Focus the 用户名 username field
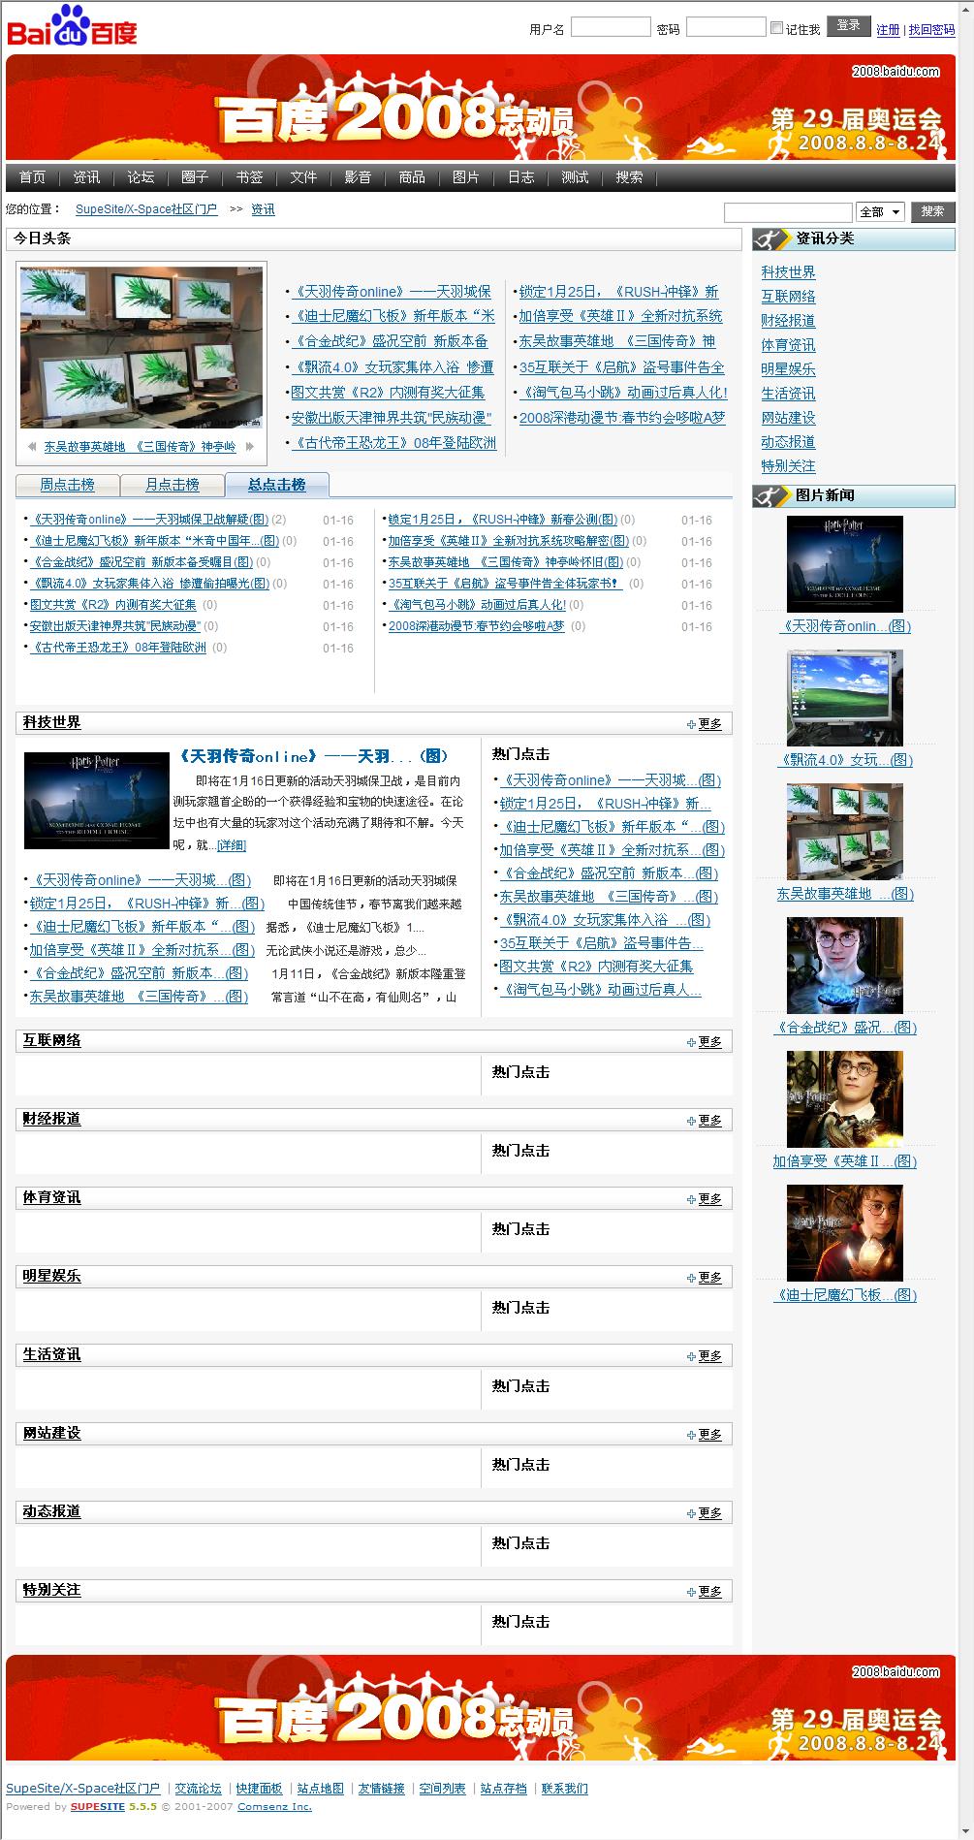Image resolution: width=974 pixels, height=1840 pixels. 611,27
